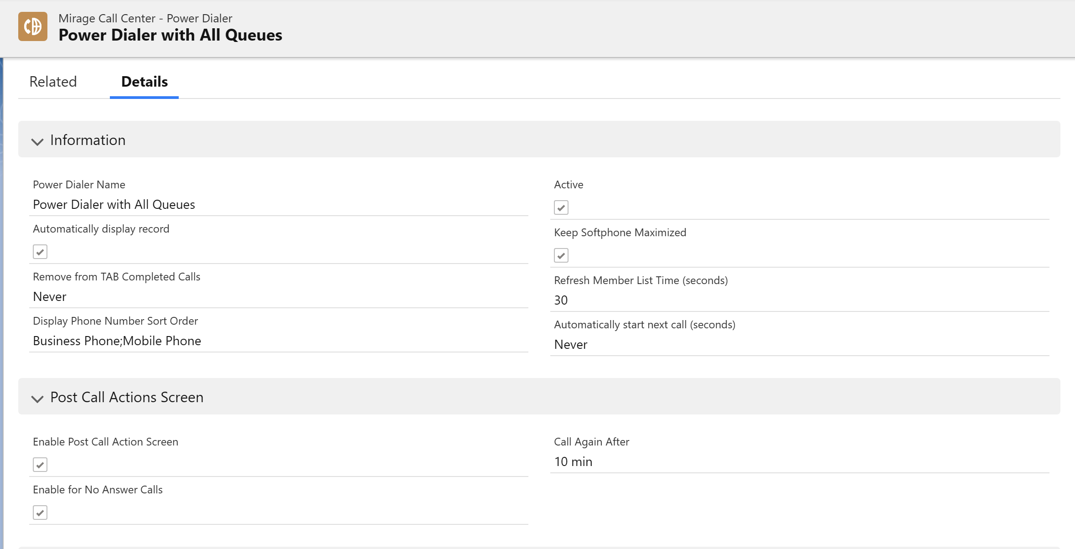Click the Refresh Member List Time value 30
Viewport: 1075px width, 549px height.
tap(561, 300)
